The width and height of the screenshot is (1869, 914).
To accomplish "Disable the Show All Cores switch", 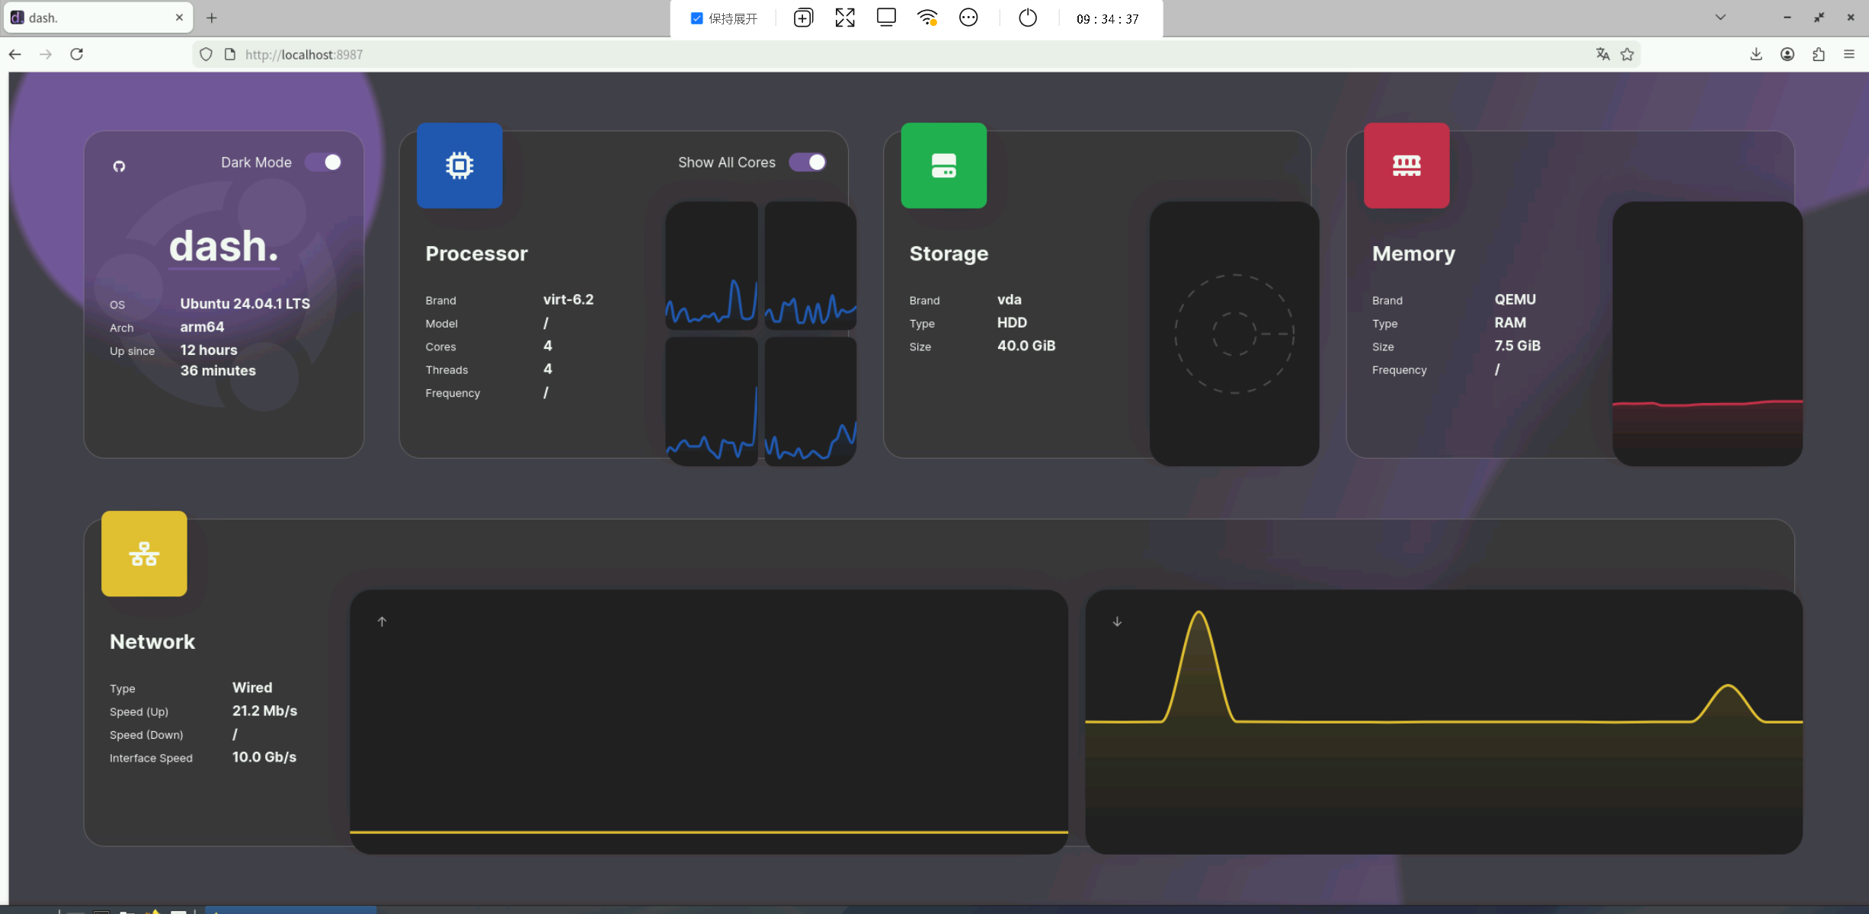I will coord(808,162).
